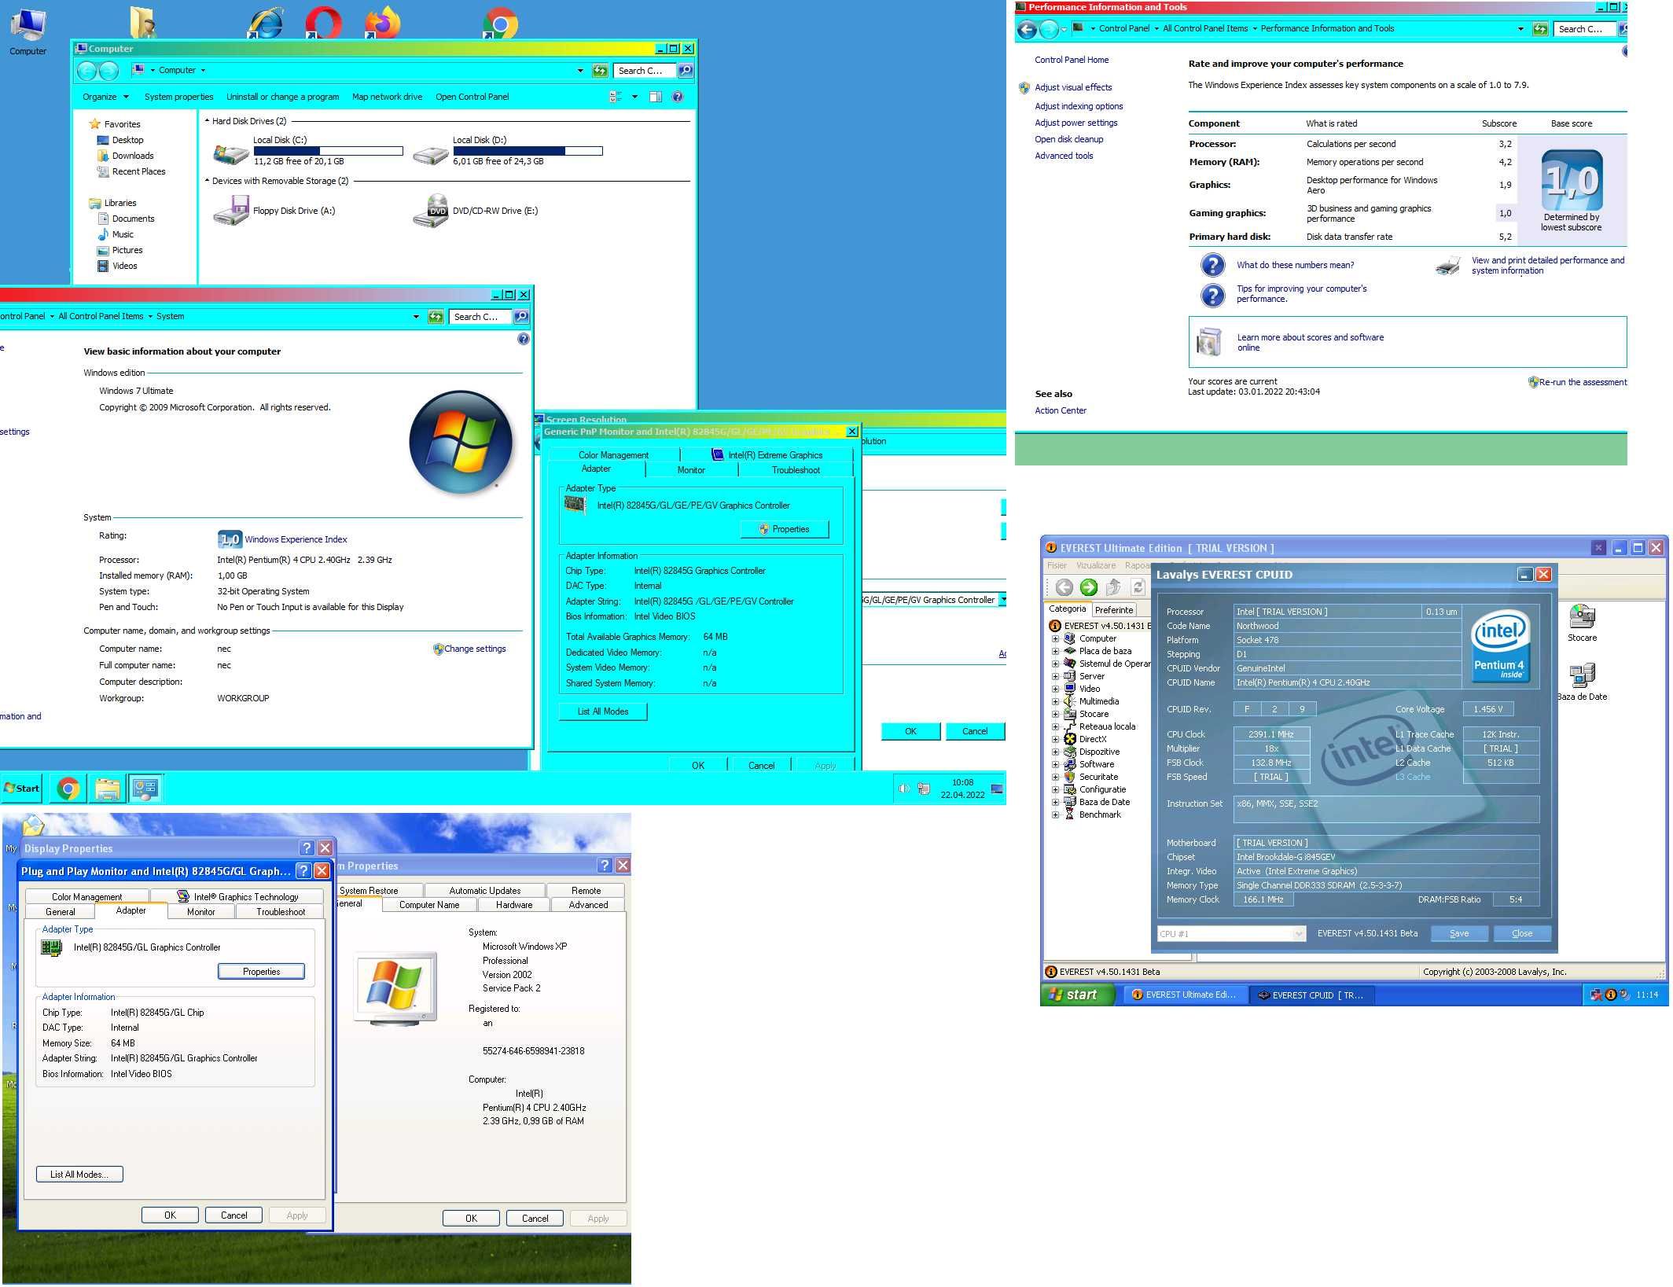Click Open Control Panel toolbar item
This screenshot has width=1673, height=1287.
coord(472,97)
